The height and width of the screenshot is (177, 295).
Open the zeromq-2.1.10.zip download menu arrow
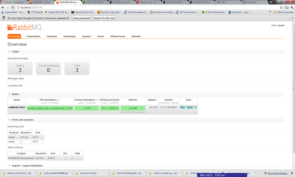[x=108, y=173]
